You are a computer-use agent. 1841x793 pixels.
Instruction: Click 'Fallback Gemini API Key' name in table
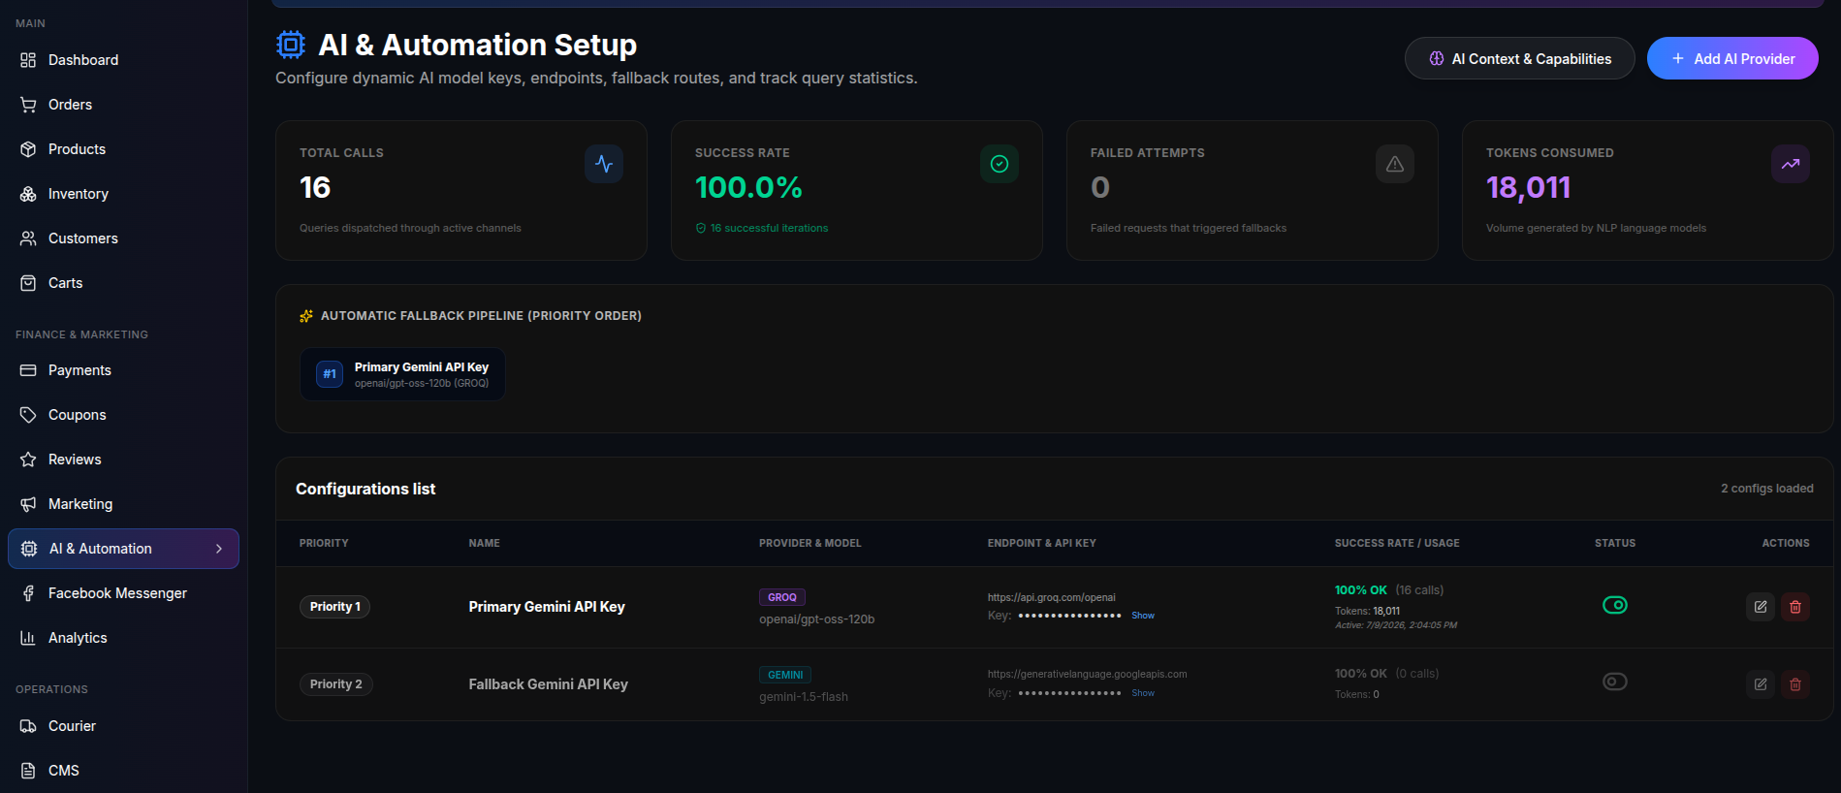(x=549, y=684)
